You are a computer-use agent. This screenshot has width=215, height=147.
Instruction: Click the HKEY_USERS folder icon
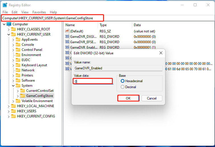[x=13, y=111]
